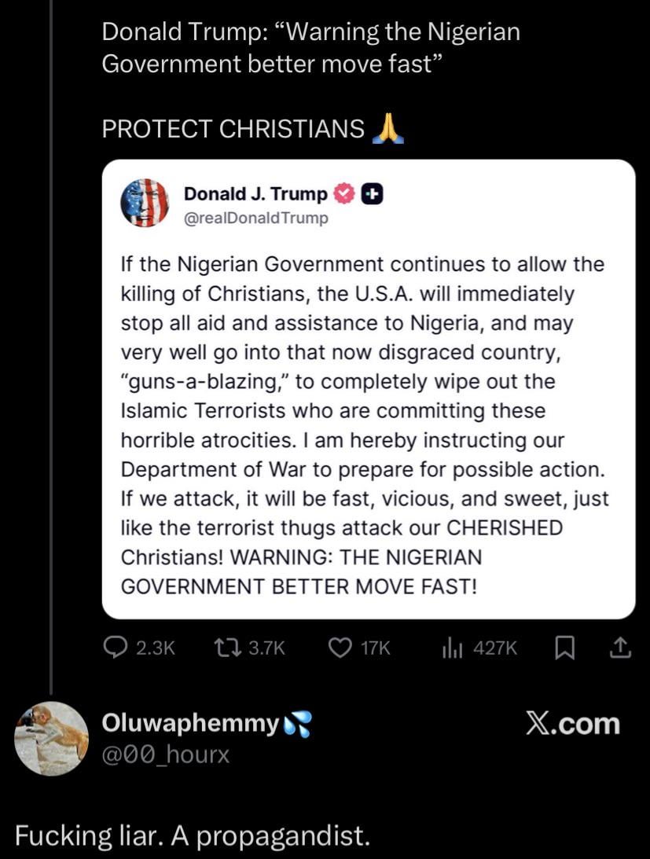Select the 17K likes count
Viewport: 650px width, 859px height.
375,648
